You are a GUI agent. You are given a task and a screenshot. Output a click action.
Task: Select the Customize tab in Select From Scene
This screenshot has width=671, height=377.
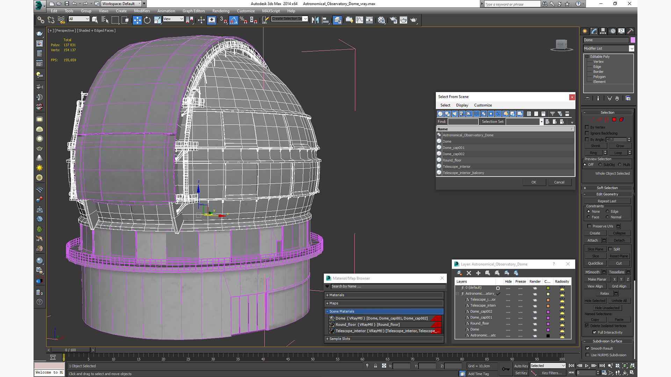click(483, 105)
